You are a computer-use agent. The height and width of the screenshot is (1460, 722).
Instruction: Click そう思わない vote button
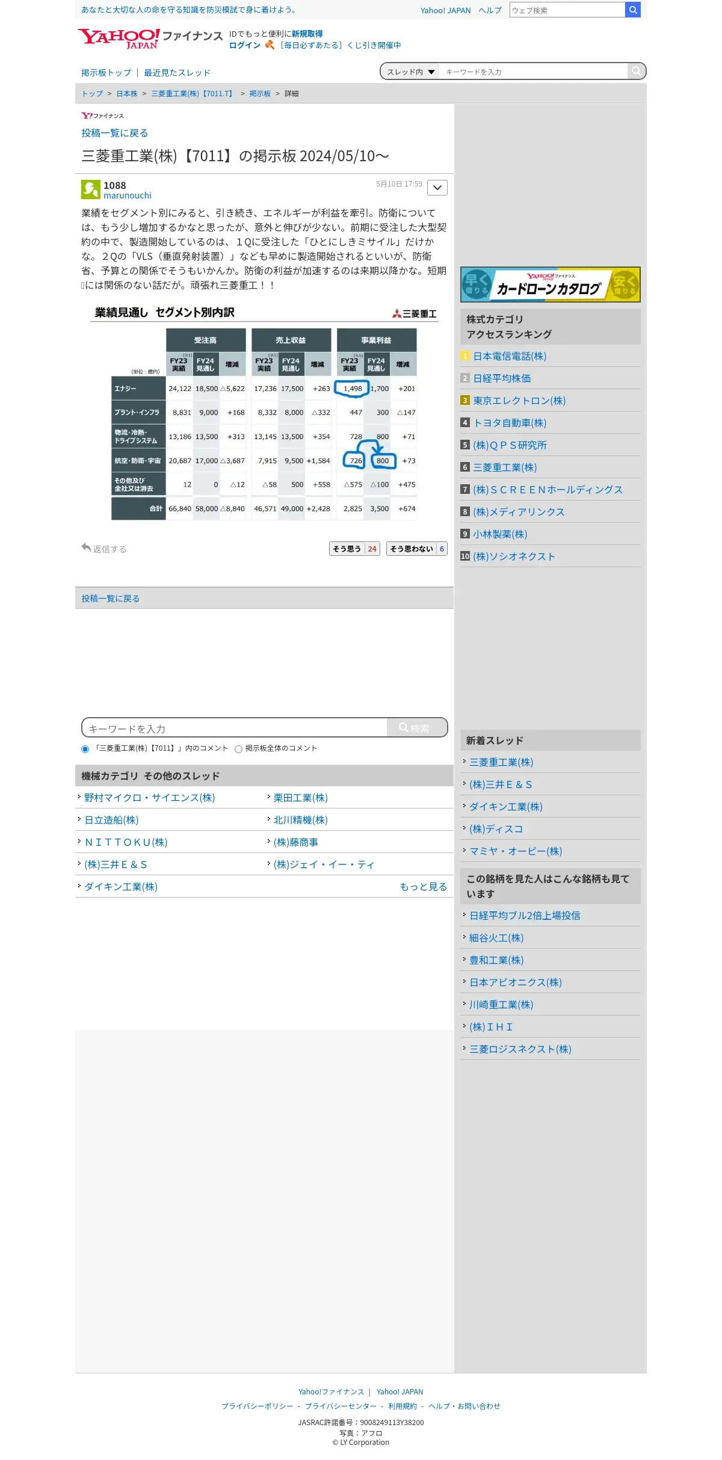coord(417,549)
